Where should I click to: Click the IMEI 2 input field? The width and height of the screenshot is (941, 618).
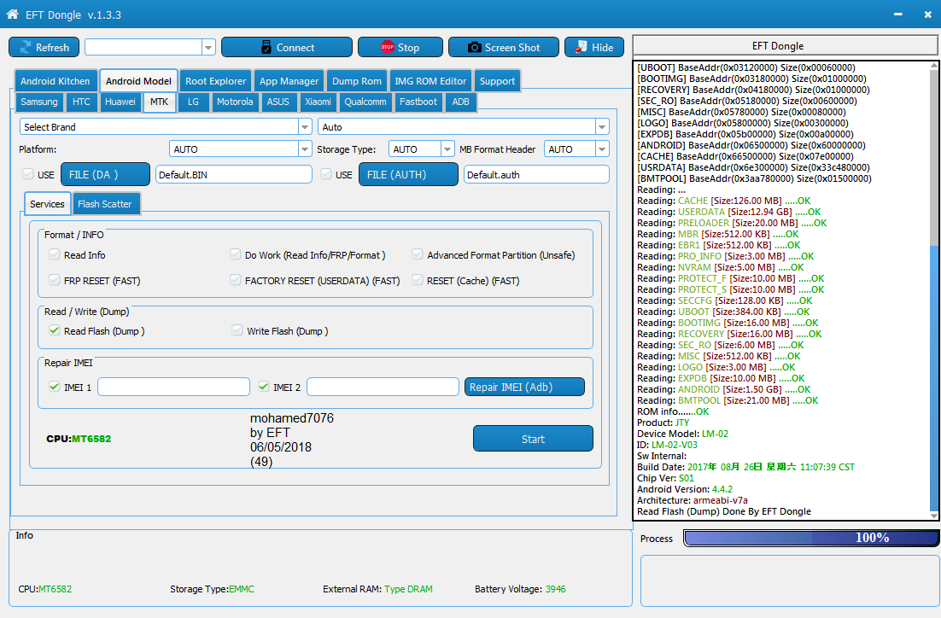tap(383, 387)
